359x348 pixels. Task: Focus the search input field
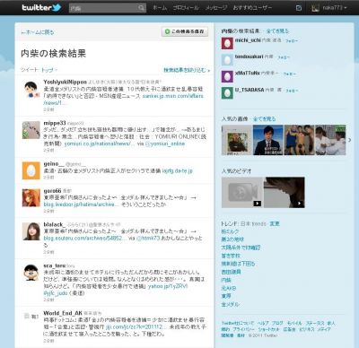pos(103,8)
